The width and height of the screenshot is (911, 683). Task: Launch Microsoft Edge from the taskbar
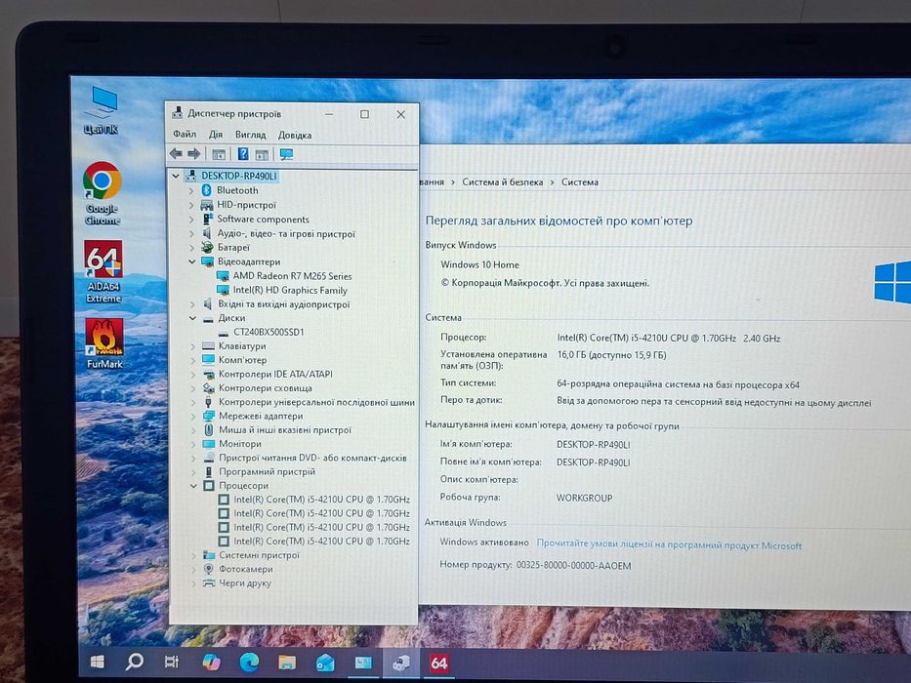(249, 663)
